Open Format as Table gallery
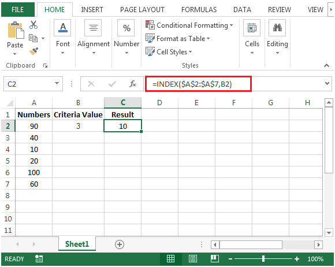The width and height of the screenshot is (335, 267). [178, 39]
